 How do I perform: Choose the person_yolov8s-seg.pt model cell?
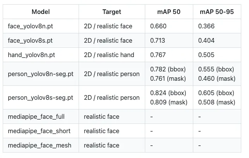40,97
